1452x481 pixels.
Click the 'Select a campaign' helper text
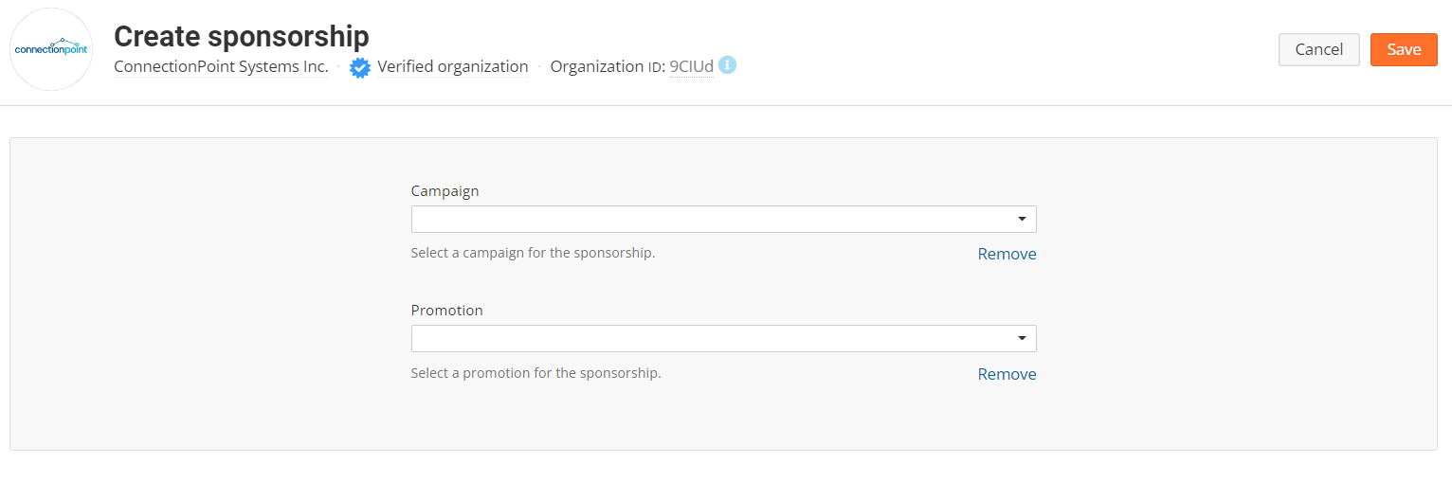[533, 253]
